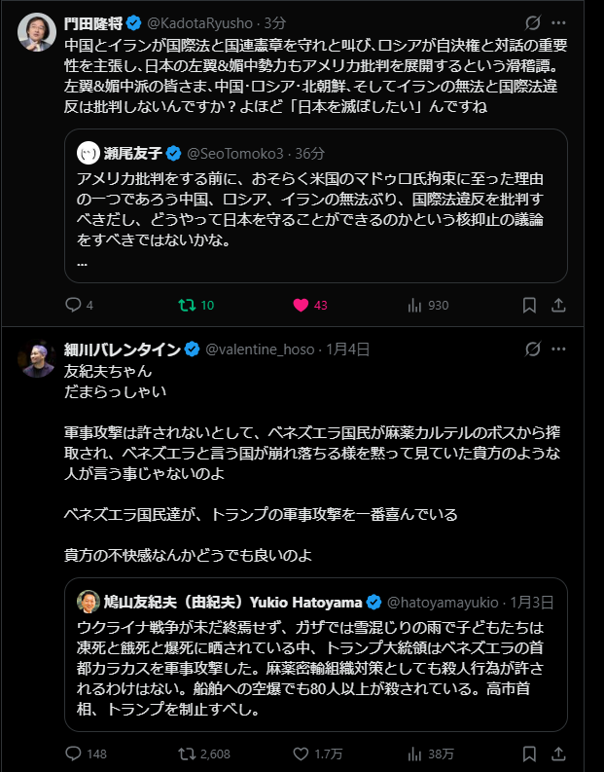
Task: Share 門田隆将's post
Action: (x=559, y=305)
